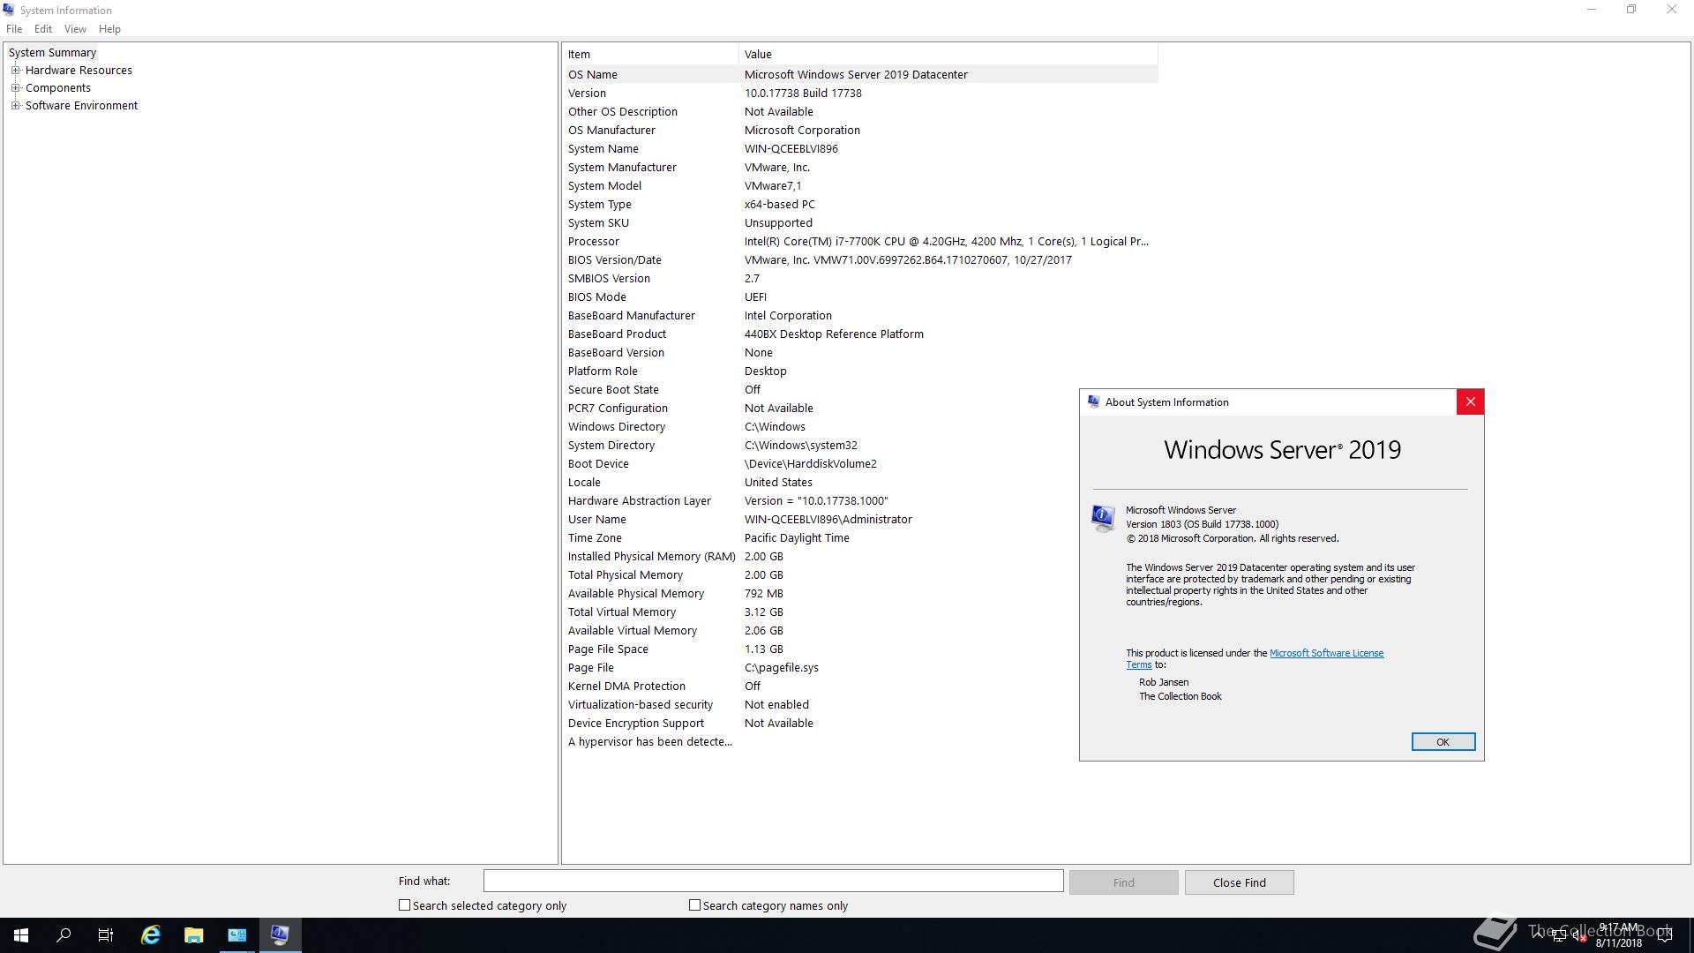
Task: Open the Windows Start menu
Action: 21,935
